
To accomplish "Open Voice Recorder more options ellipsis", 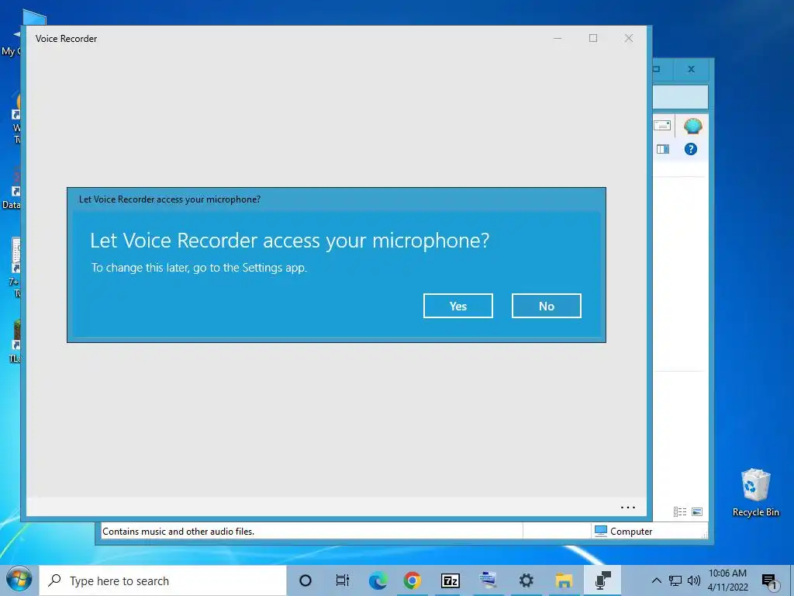I will [x=628, y=507].
